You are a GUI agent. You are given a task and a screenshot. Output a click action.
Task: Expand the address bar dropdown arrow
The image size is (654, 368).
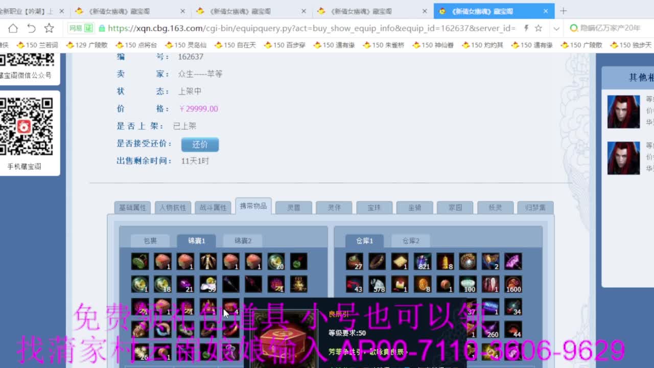click(556, 29)
